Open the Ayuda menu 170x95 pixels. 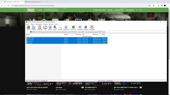56,24
